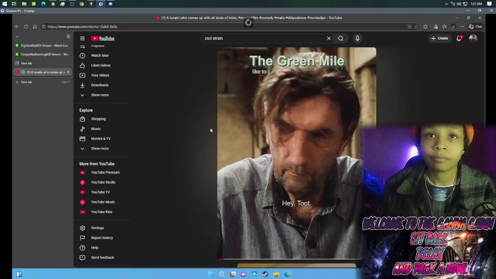Open Task View in the top taskbar
The height and width of the screenshot is (279, 496).
point(14,4)
